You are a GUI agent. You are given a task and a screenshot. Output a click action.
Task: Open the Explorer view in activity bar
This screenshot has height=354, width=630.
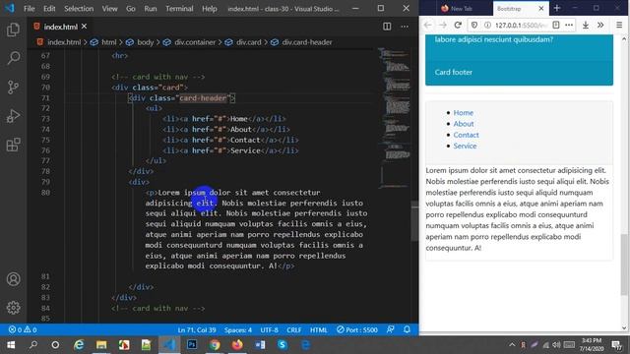13,29
